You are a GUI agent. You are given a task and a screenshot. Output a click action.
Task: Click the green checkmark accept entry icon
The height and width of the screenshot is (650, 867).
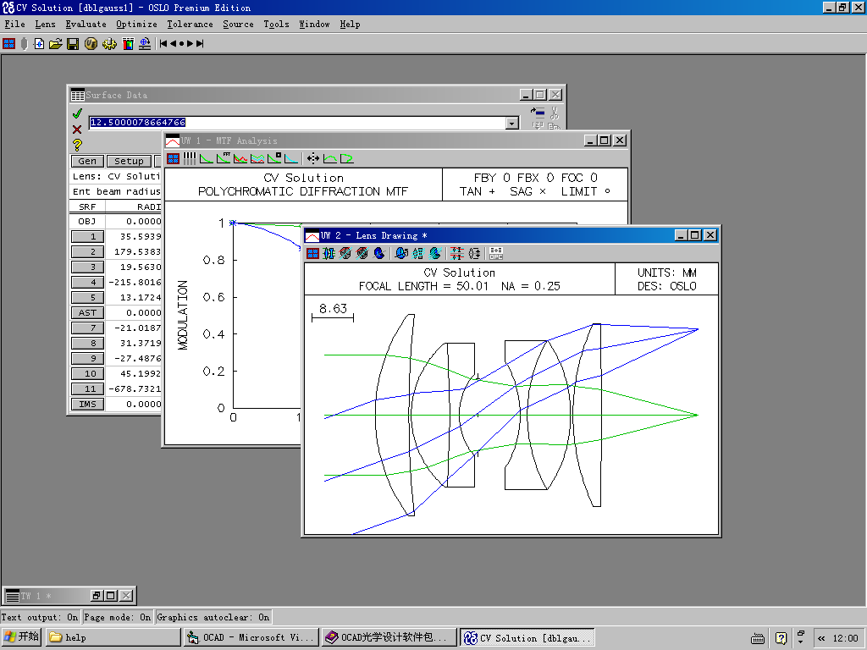[x=77, y=113]
